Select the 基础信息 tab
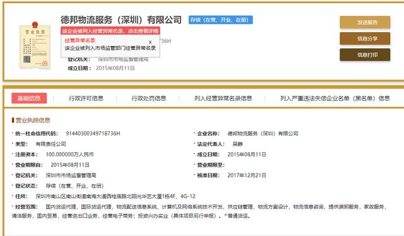The width and height of the screenshot is (404, 236). click(29, 98)
